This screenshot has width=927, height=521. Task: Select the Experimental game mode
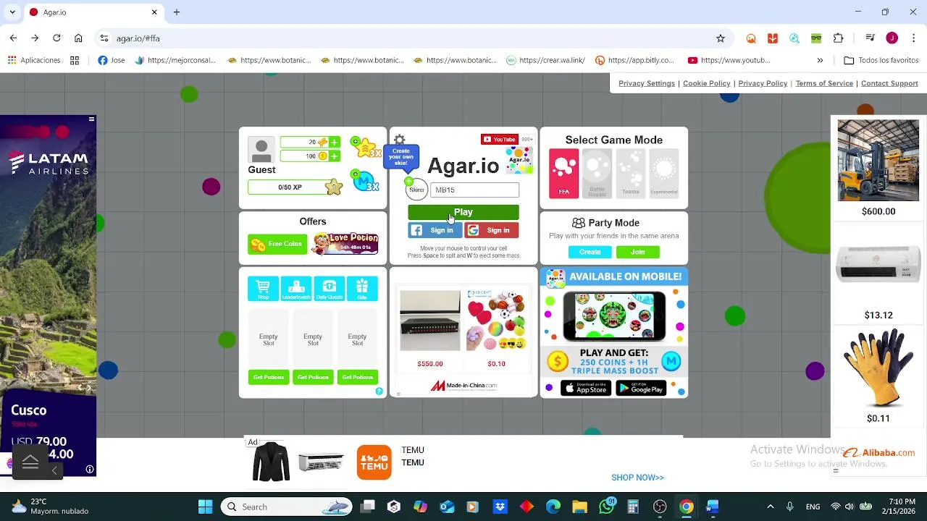point(663,173)
